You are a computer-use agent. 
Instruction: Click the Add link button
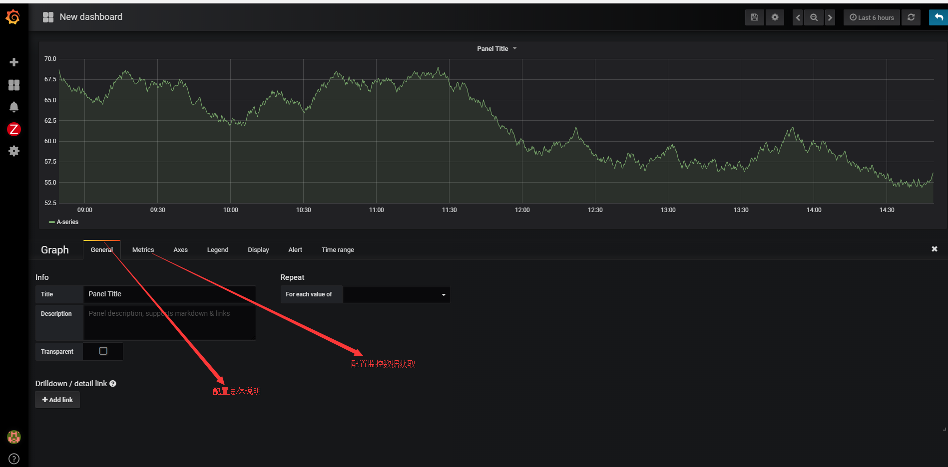pyautogui.click(x=57, y=400)
